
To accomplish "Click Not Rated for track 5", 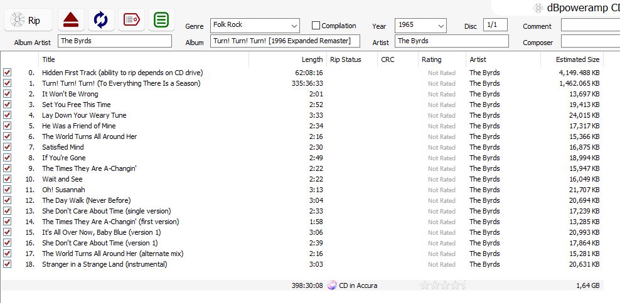I will click(x=441, y=126).
